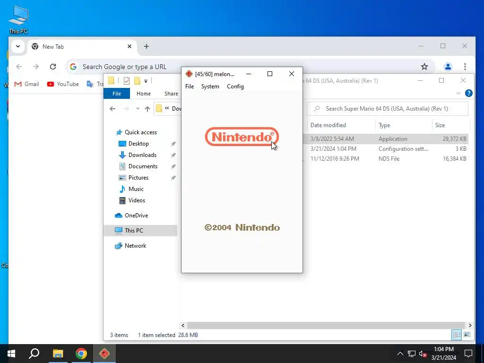Select the New Tab tab in Chrome
The image size is (484, 363).
click(82, 47)
